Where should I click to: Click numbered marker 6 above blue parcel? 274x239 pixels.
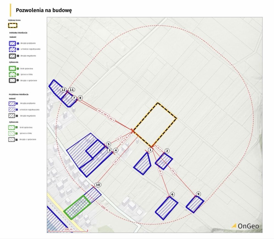172,194
